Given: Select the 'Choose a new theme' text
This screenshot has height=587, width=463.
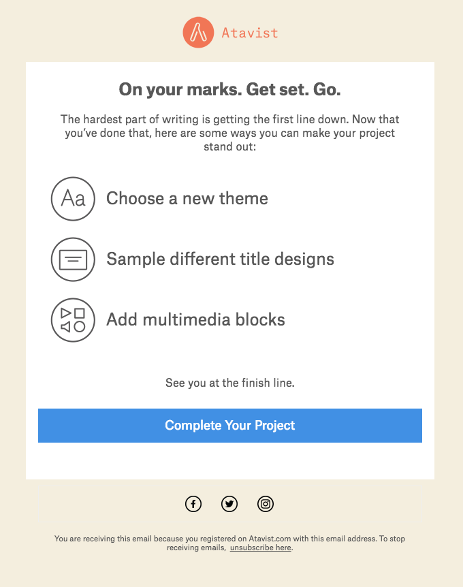Looking at the screenshot, I should coord(187,199).
